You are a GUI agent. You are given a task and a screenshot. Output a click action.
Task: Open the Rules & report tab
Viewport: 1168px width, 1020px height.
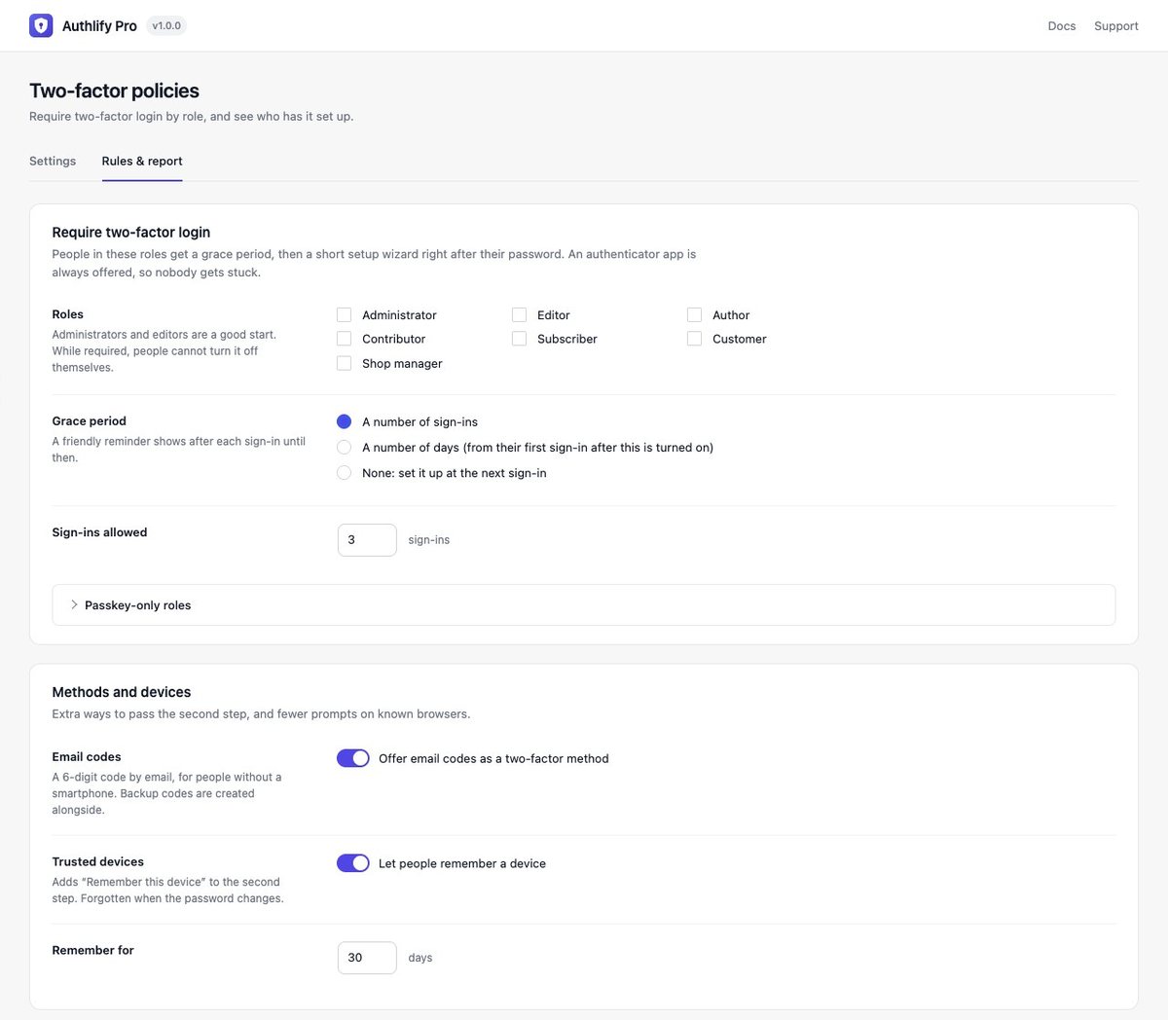pyautogui.click(x=142, y=161)
